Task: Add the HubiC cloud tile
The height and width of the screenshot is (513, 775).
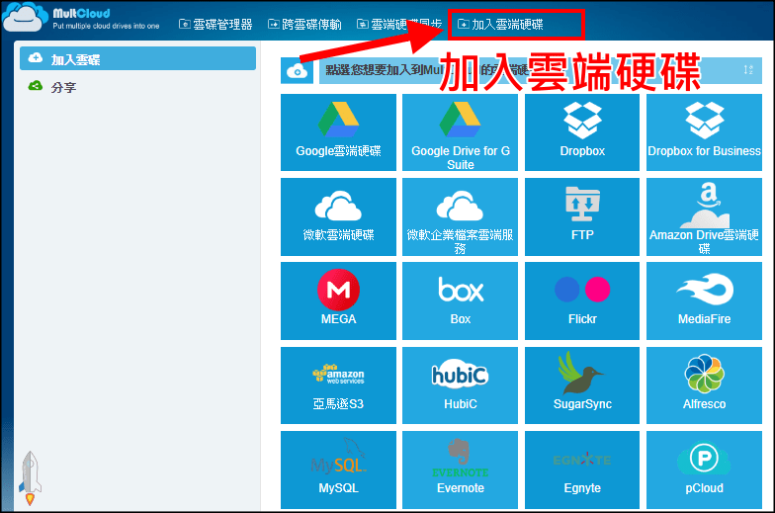Action: click(x=460, y=385)
